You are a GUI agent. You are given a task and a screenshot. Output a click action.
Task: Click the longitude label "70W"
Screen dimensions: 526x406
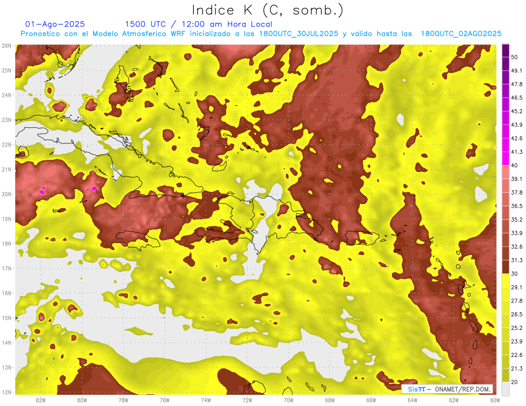pyautogui.click(x=288, y=400)
